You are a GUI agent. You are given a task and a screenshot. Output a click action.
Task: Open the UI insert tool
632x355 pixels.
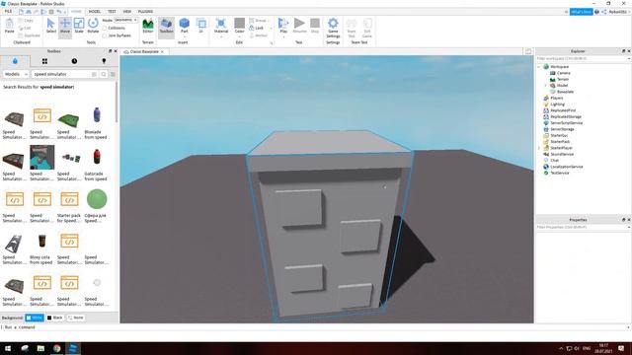(x=200, y=26)
